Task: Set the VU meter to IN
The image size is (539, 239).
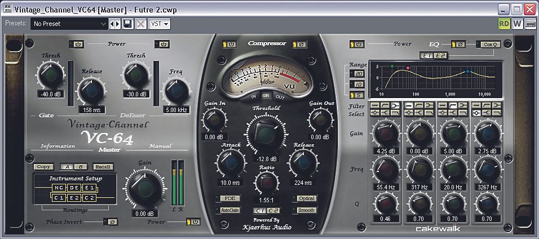Action: tap(253, 96)
